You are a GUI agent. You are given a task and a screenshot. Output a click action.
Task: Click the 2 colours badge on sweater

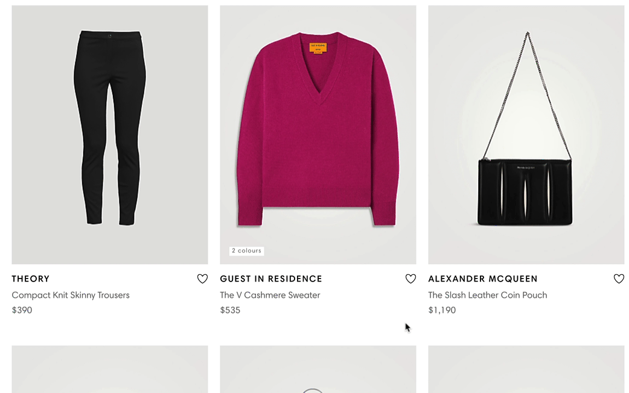(x=247, y=251)
